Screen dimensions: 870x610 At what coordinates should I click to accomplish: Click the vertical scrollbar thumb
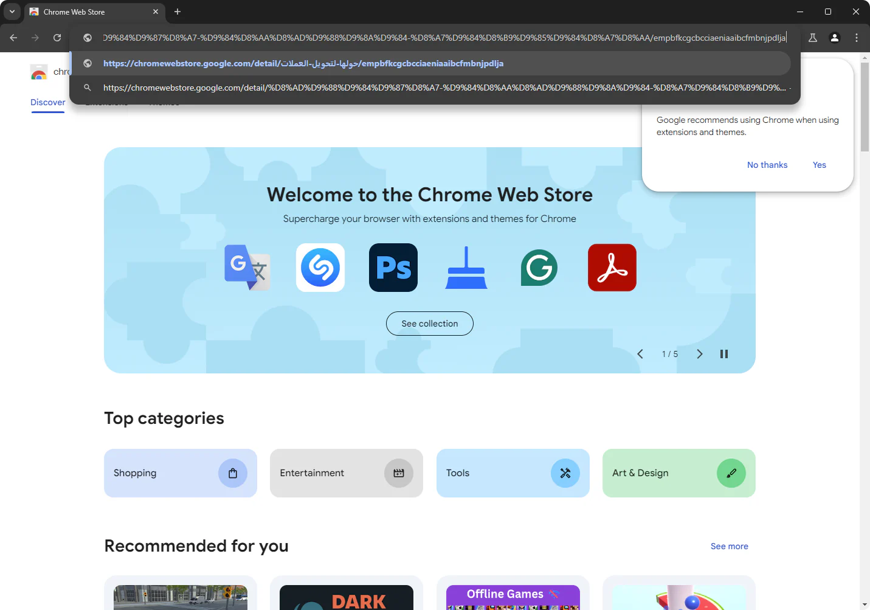click(865, 106)
